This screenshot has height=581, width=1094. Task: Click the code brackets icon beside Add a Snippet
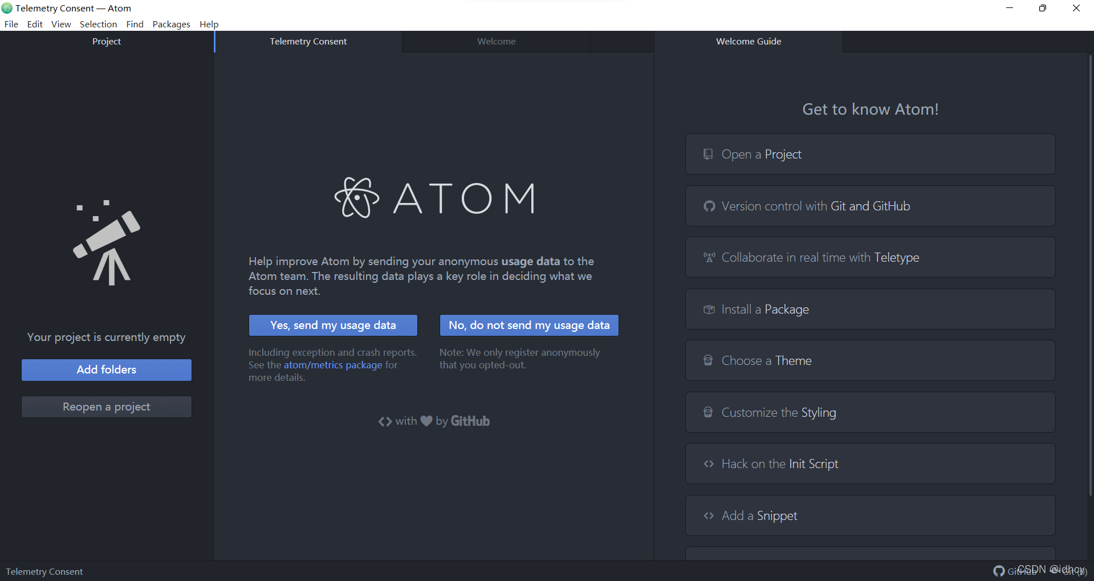[x=709, y=515]
